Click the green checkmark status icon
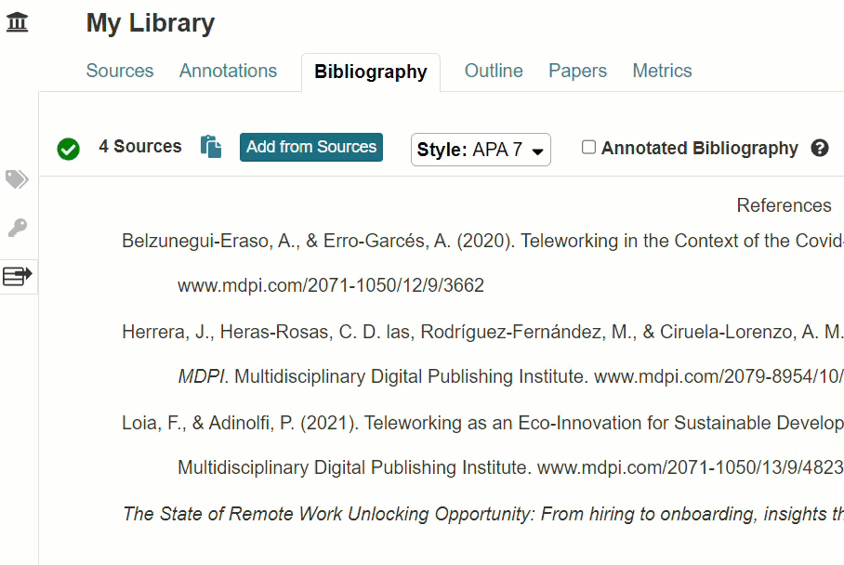 tap(68, 149)
